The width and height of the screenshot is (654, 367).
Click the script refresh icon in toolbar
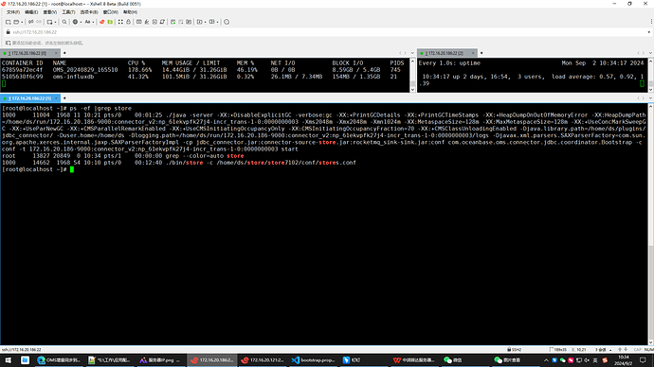[x=163, y=22]
